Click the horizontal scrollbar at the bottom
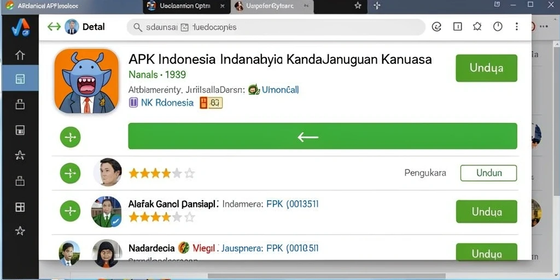This screenshot has height=280, width=560. 326,276
